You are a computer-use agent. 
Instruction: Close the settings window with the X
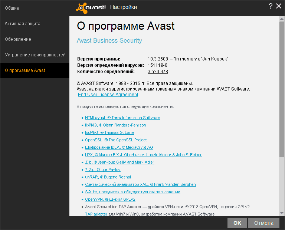coord(279,6)
